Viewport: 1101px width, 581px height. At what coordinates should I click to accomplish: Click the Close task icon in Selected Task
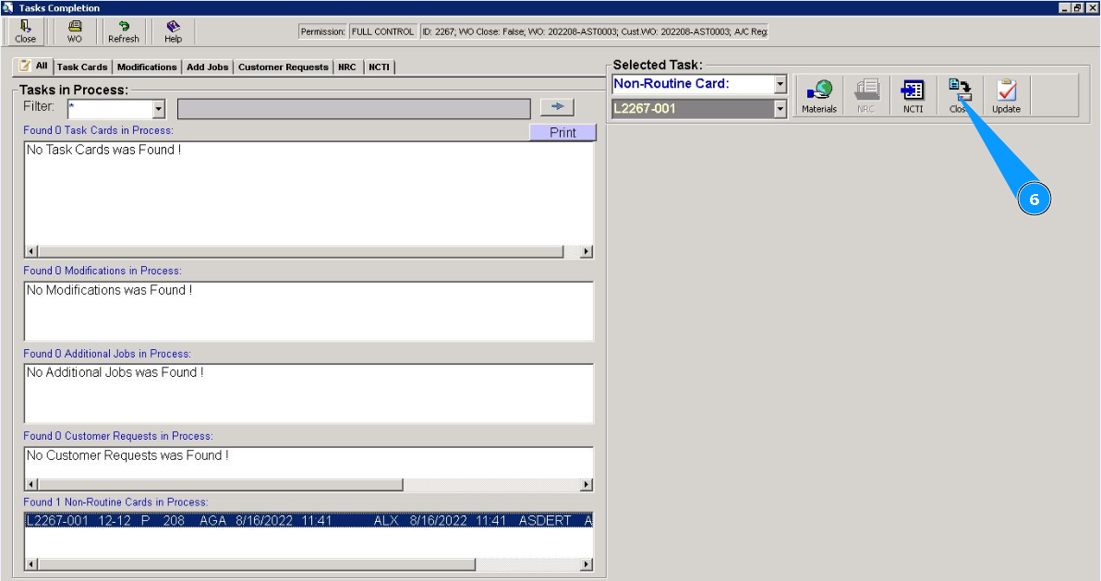click(959, 95)
